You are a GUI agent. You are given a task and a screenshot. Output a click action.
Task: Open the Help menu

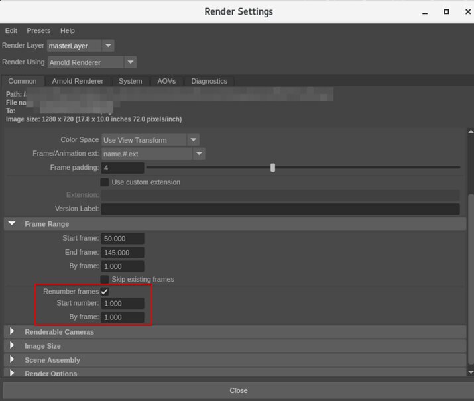(x=68, y=30)
